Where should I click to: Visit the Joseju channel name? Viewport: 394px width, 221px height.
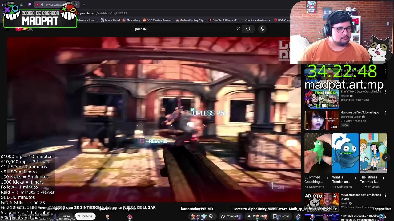(x=345, y=203)
